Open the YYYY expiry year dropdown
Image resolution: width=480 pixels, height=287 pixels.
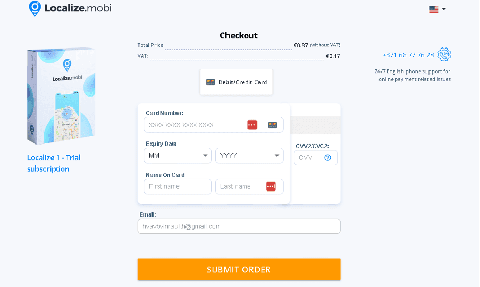tap(249, 155)
